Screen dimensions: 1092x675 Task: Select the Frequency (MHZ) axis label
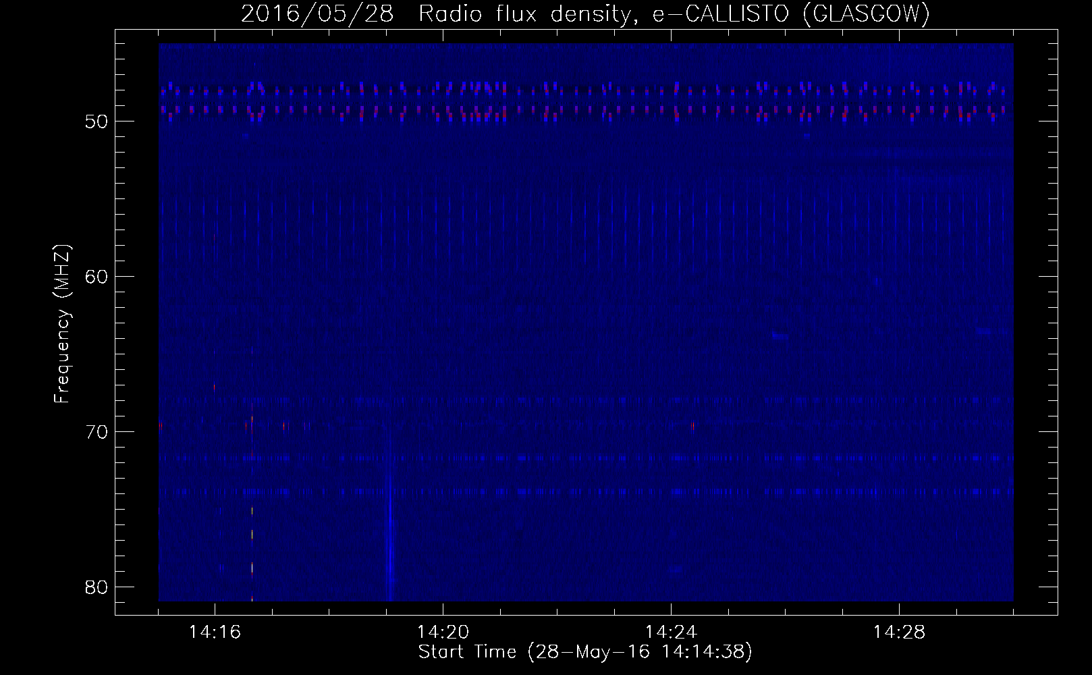click(62, 324)
